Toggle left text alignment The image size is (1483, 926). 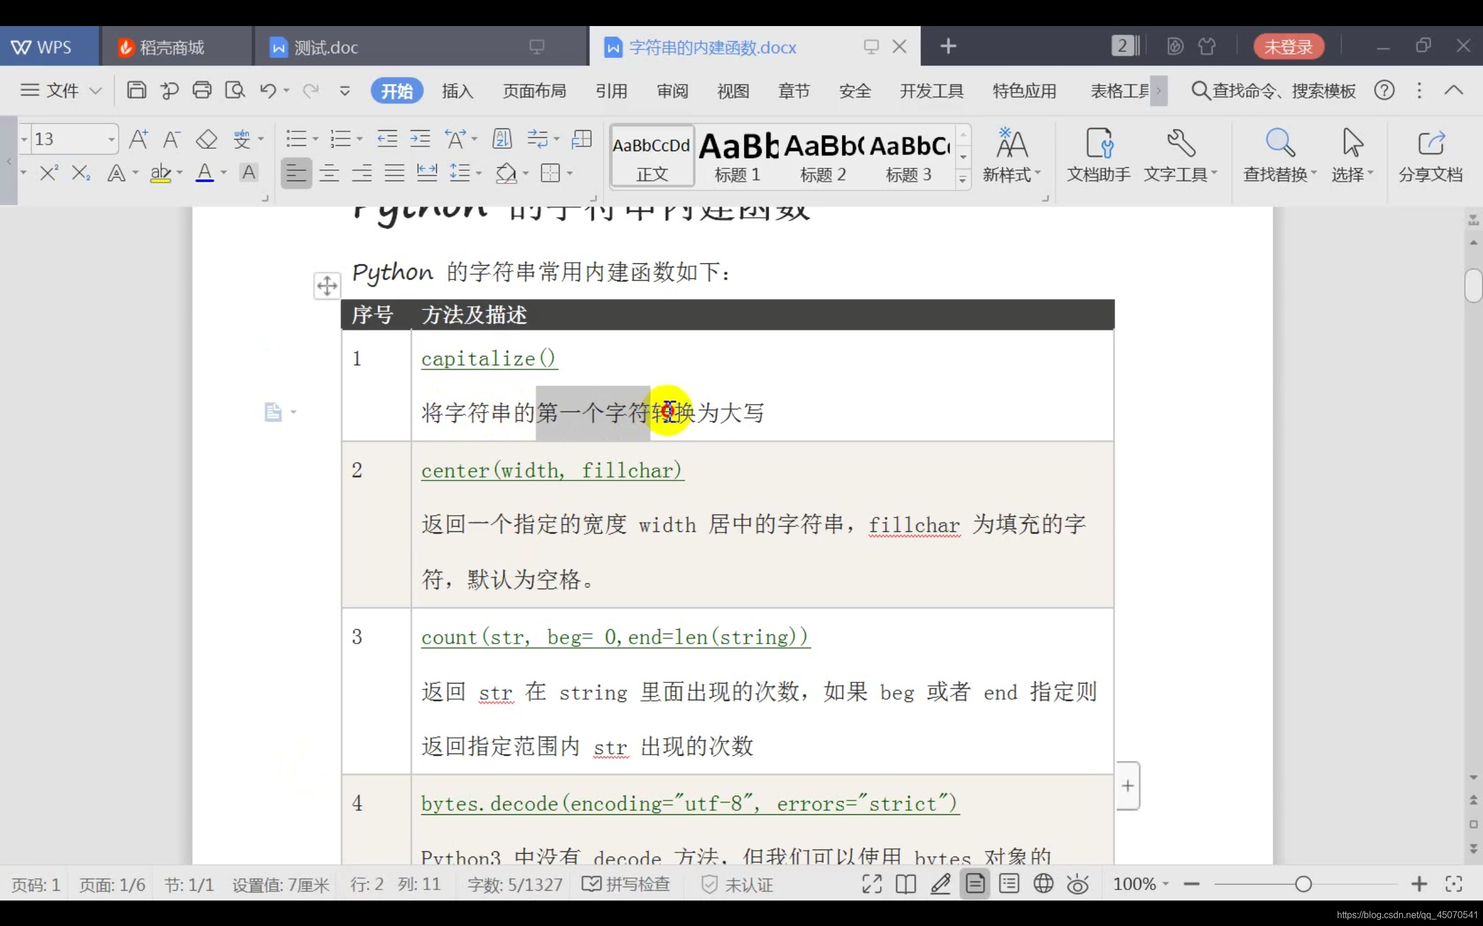pos(297,173)
